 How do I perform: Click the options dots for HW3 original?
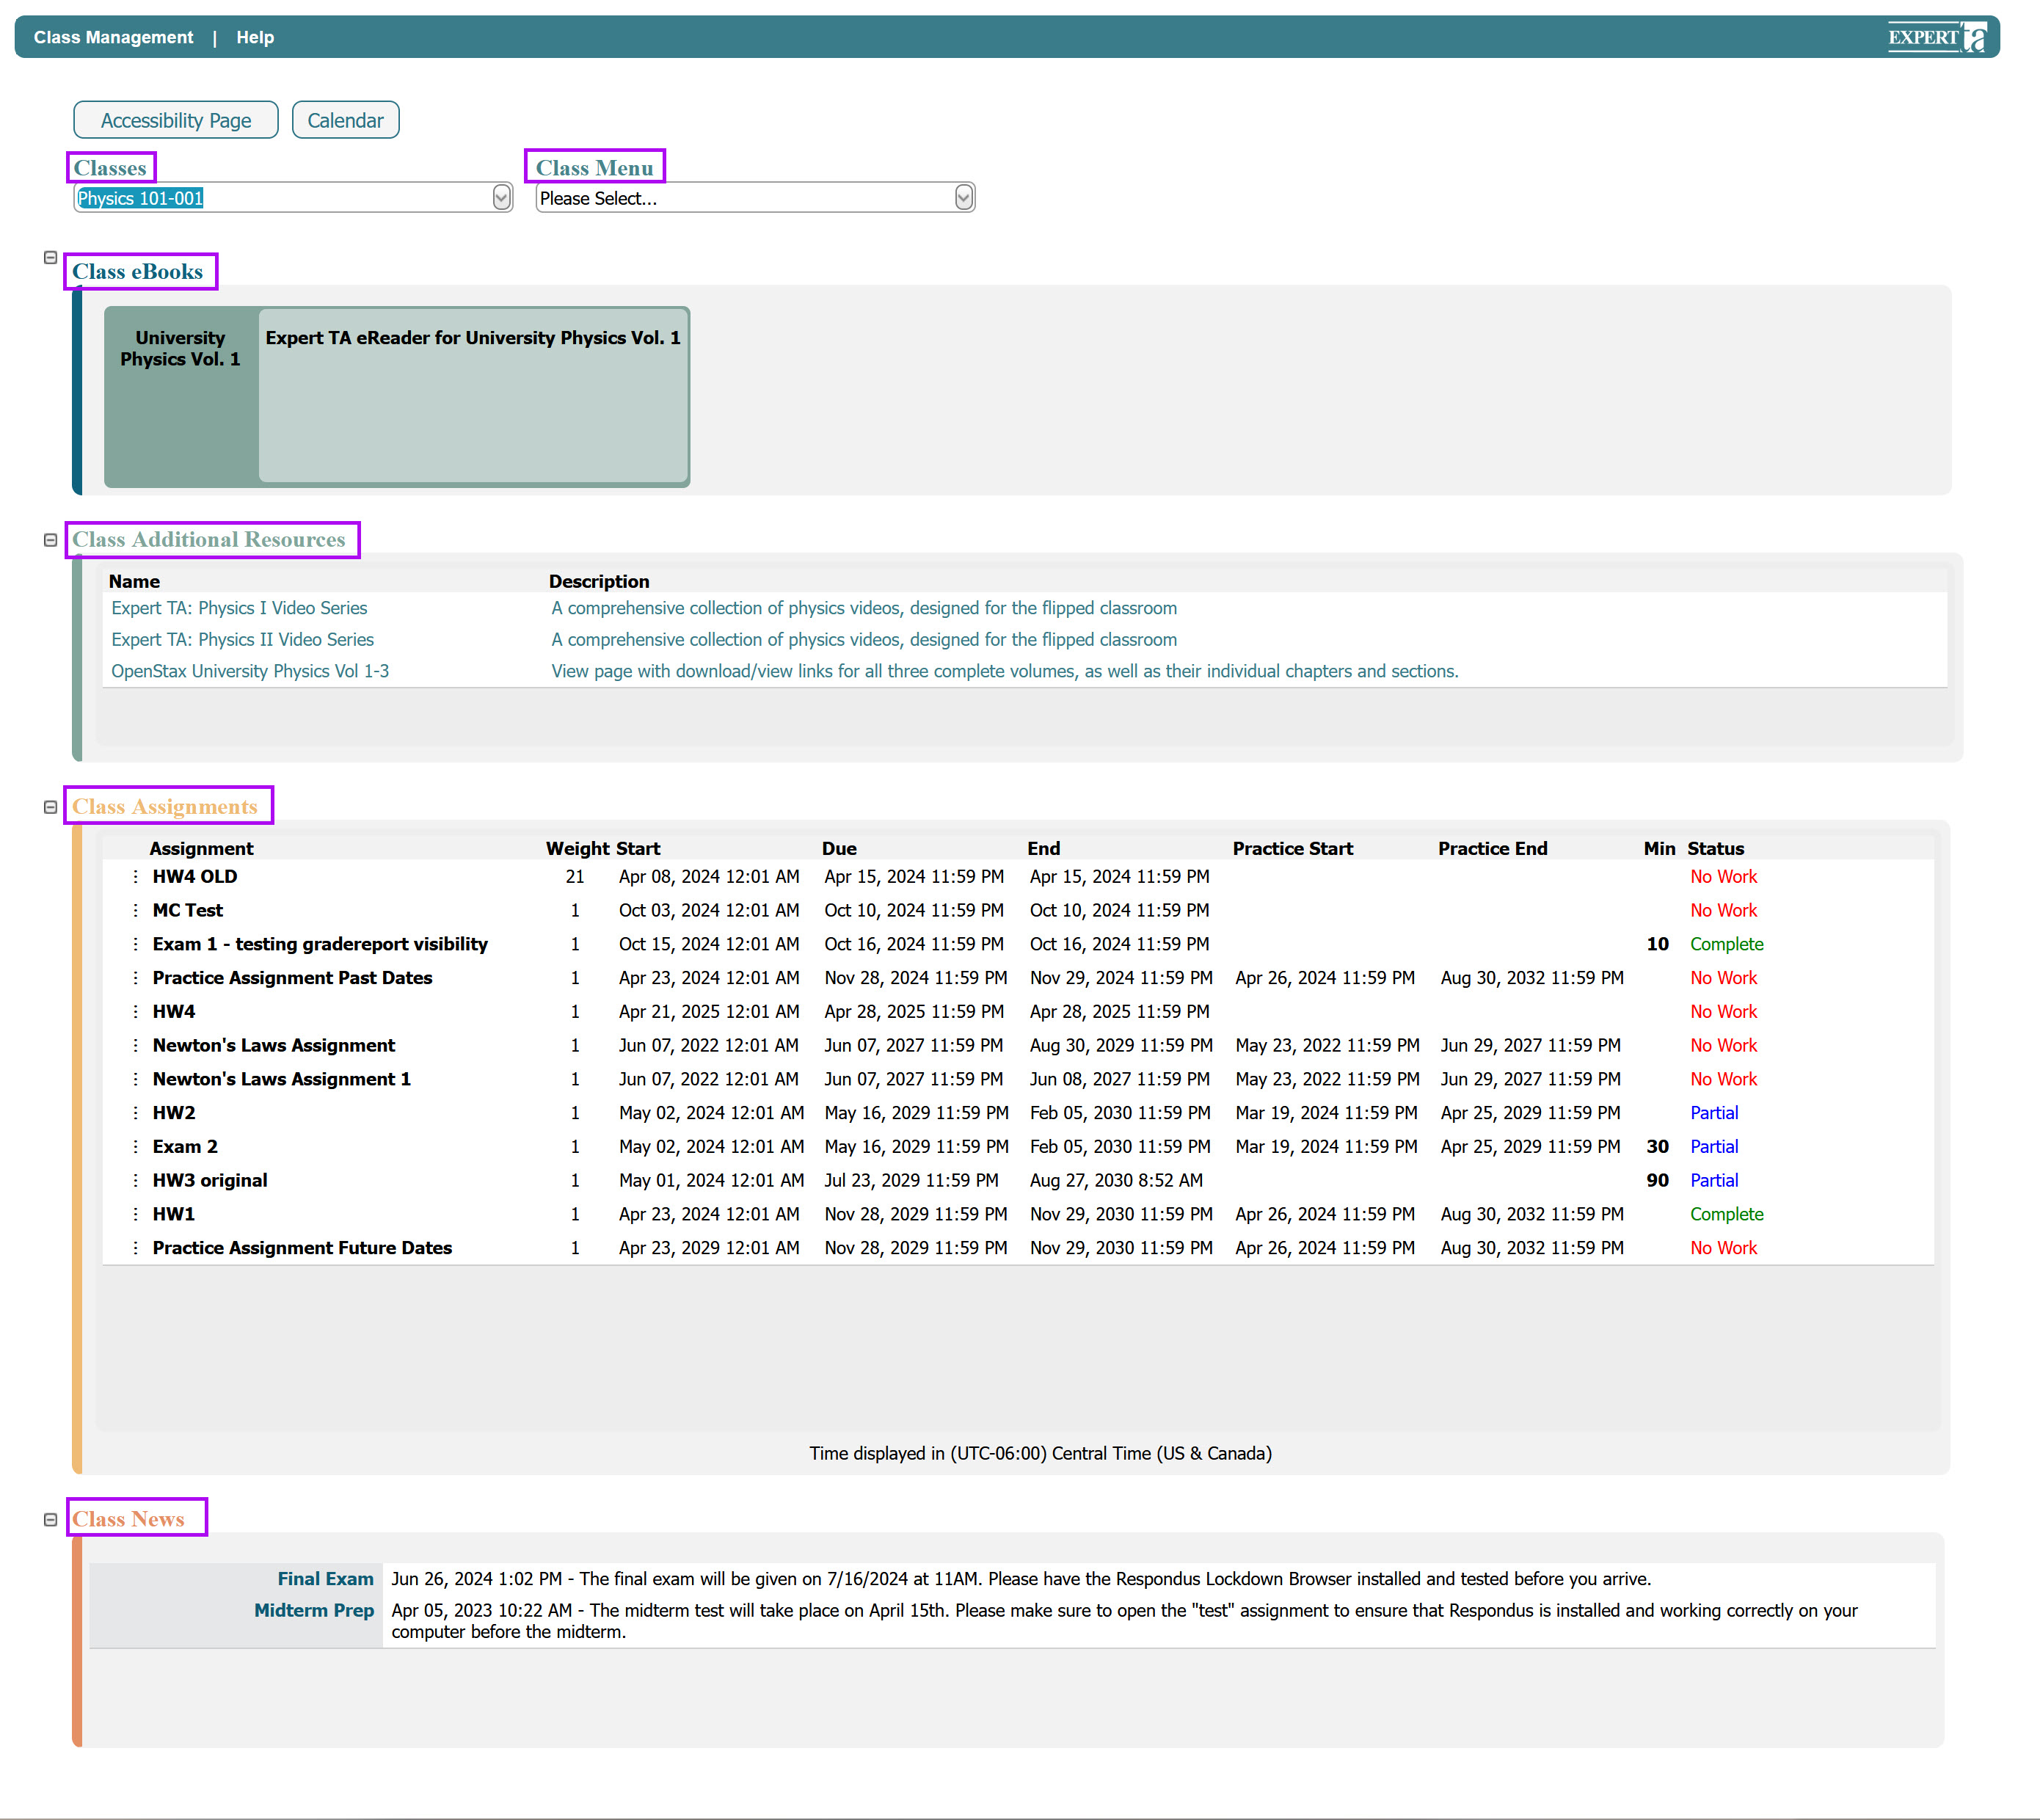tap(136, 1181)
